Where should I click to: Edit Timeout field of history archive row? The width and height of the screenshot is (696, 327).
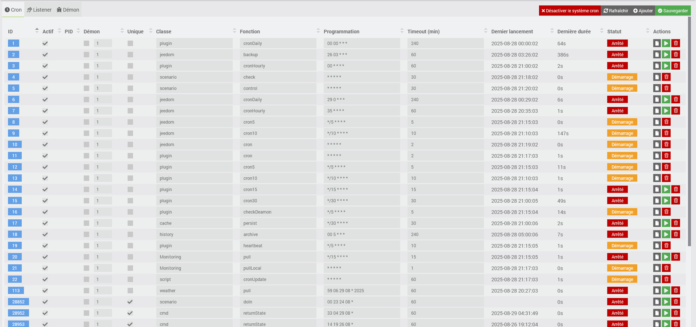pos(446,235)
